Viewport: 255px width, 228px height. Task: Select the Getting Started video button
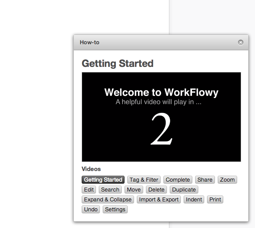click(103, 180)
